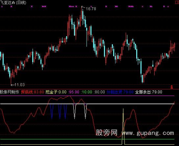Click the 挖金子 0.00 indicator value

pos(56,92)
